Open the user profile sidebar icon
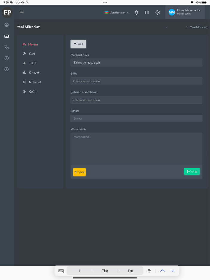This screenshot has height=280, width=210. click(x=7, y=69)
